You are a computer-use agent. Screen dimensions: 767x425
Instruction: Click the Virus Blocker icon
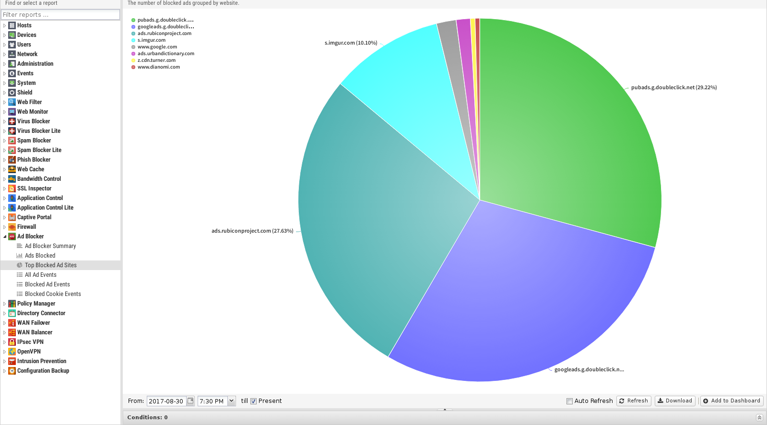pos(12,121)
